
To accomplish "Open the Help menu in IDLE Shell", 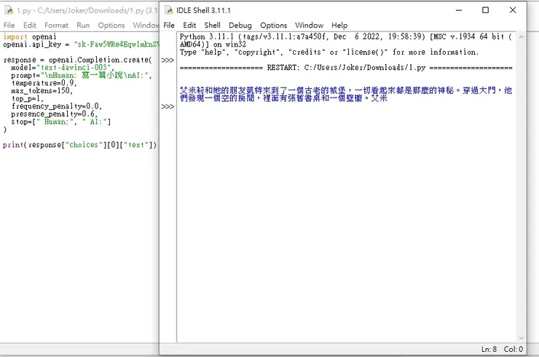I will (x=339, y=25).
